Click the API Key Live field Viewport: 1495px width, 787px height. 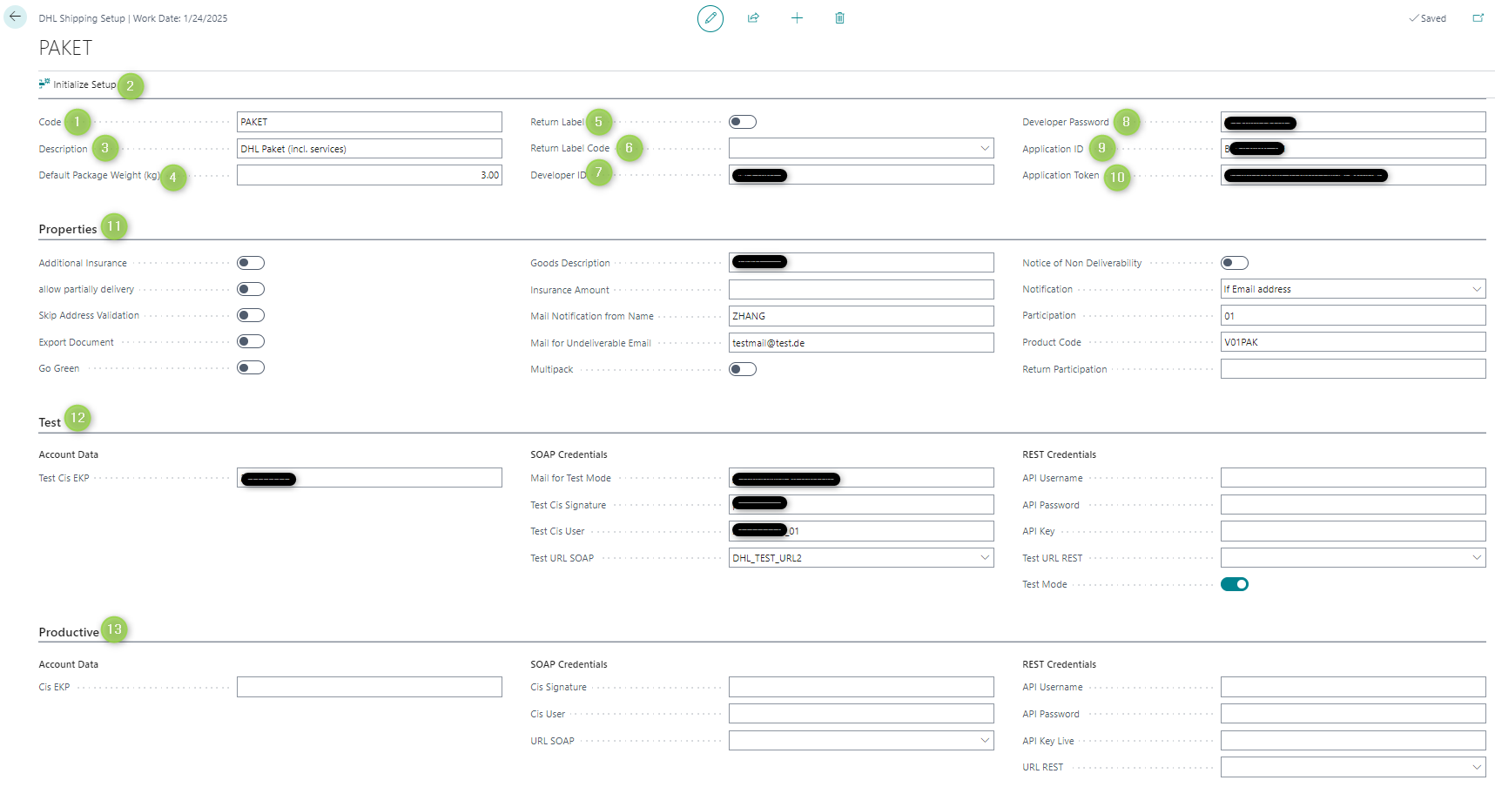1353,741
